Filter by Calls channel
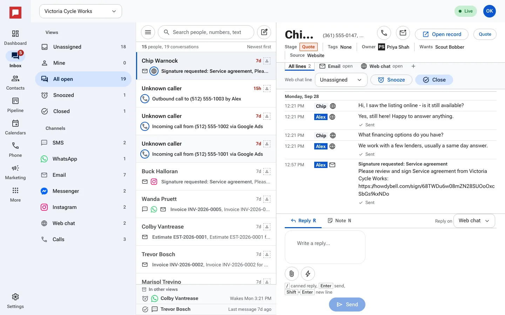505x315 pixels. [83, 239]
